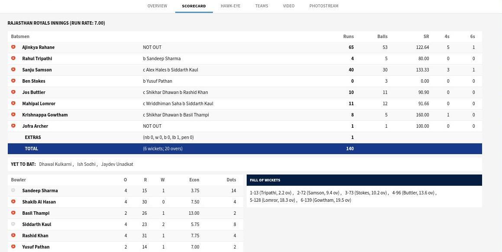Click the Dots column header

[231, 180]
